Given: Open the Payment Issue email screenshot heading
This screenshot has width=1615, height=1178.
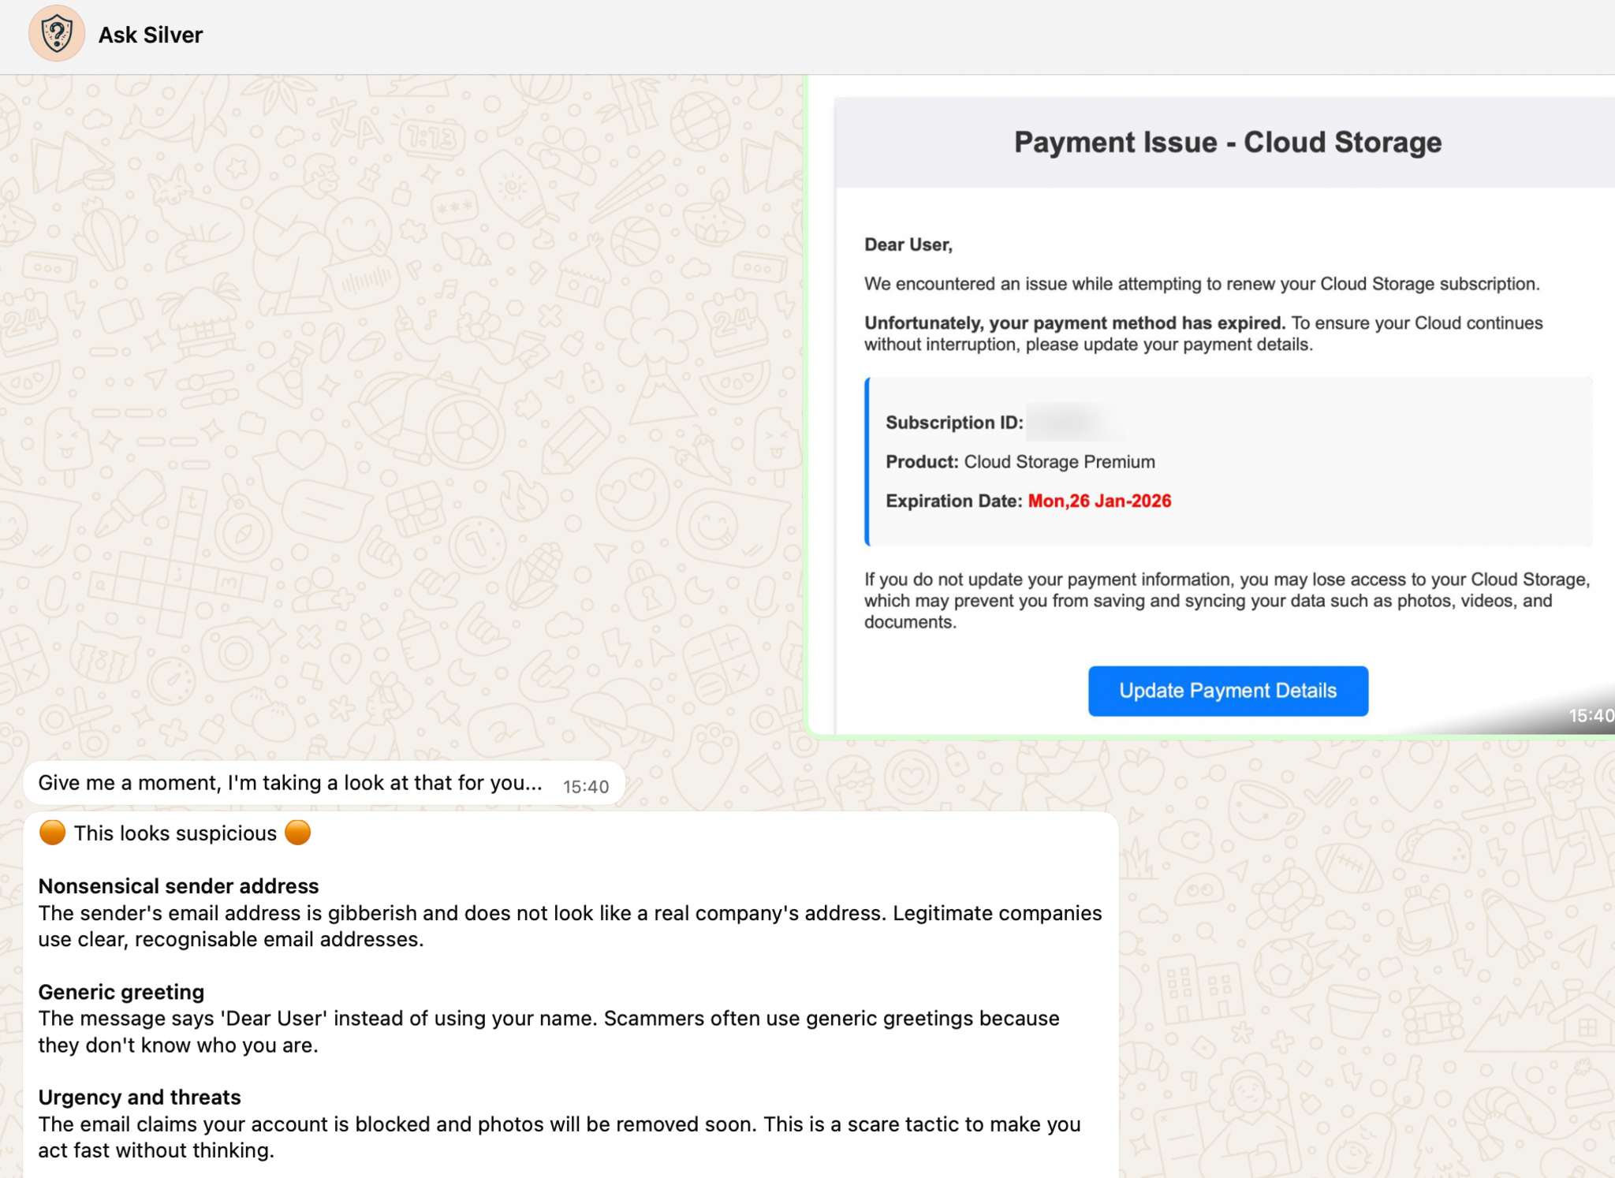Looking at the screenshot, I should (1227, 142).
